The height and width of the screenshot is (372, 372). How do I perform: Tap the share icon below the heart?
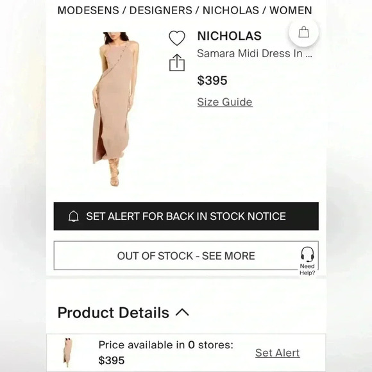point(177,63)
